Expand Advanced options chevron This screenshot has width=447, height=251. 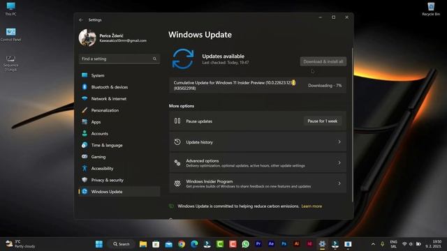[339, 162]
